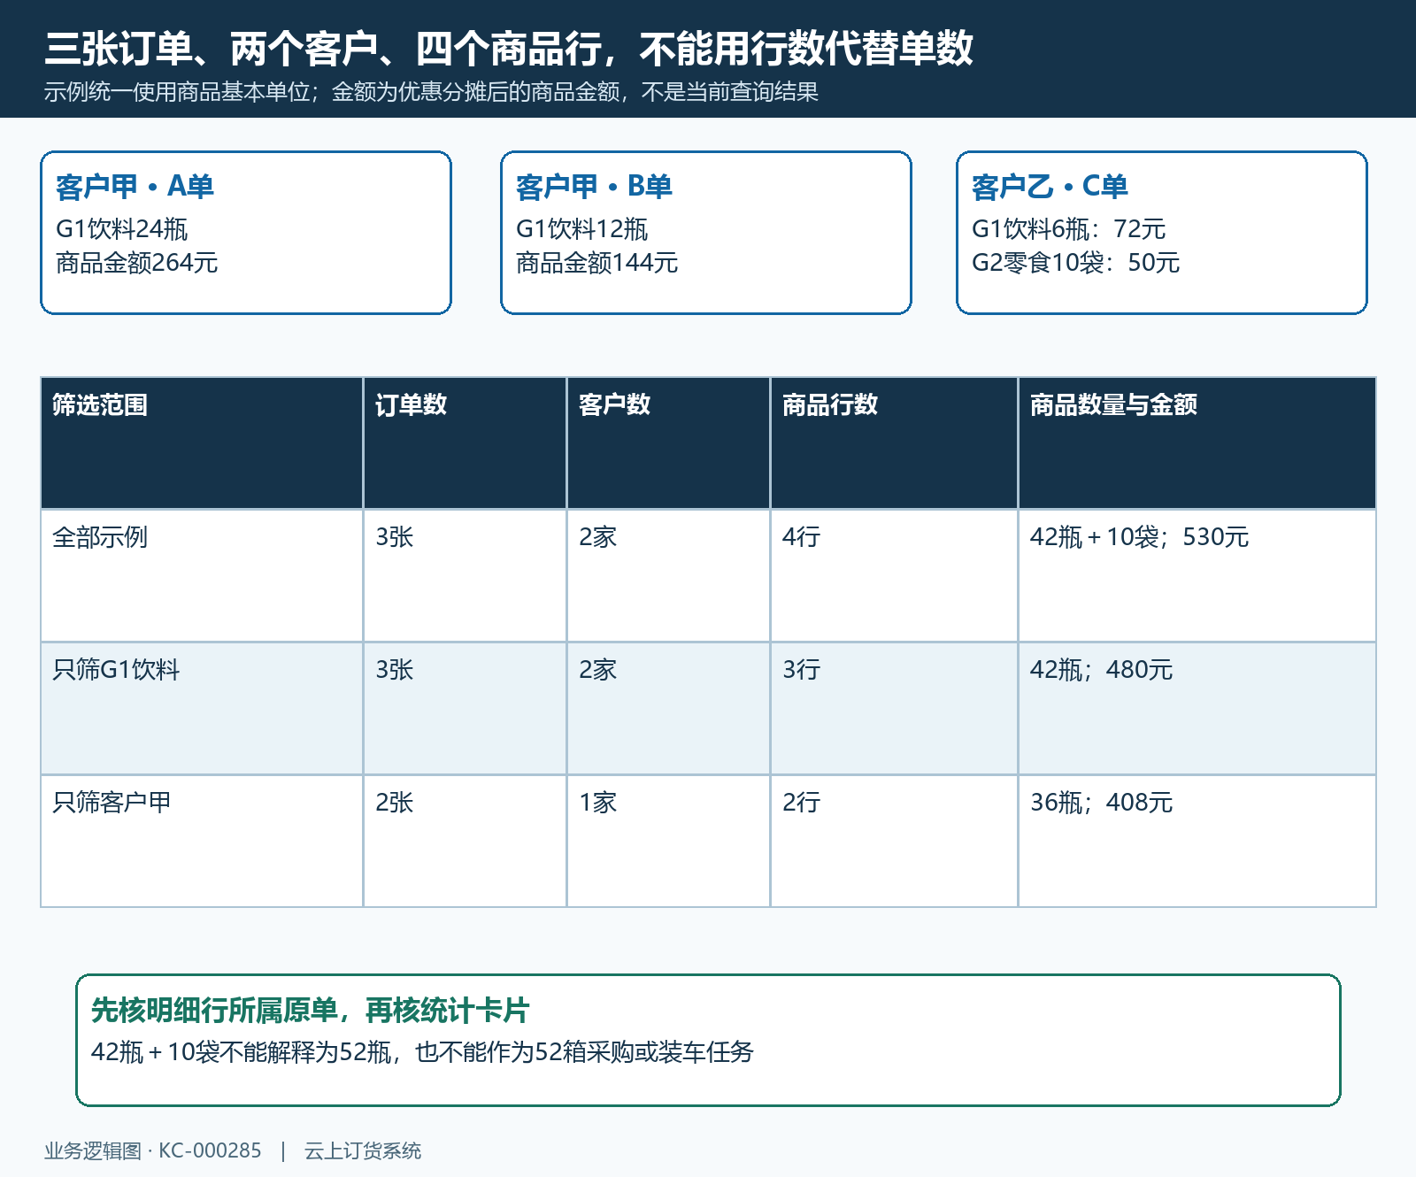
Task: Click the text 商品金额264元
Action: (136, 263)
